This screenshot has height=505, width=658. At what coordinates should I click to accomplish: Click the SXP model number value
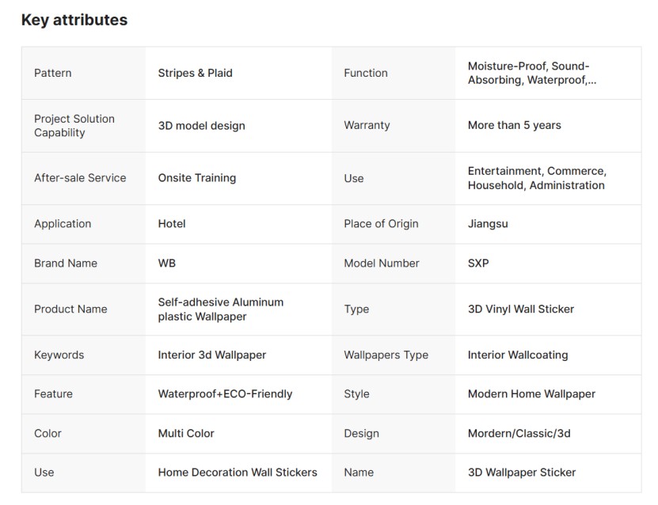(478, 263)
